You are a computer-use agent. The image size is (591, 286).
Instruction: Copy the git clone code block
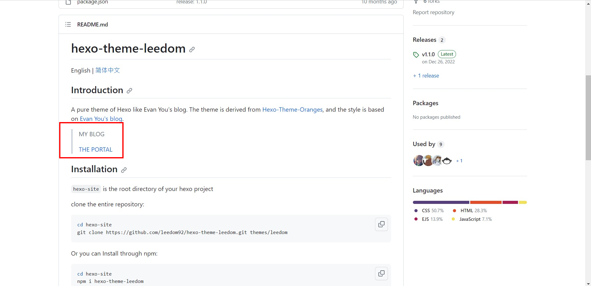381,224
